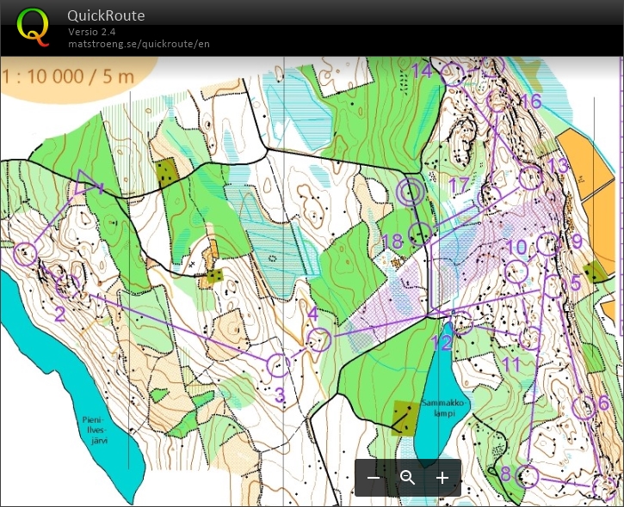Image resolution: width=624 pixels, height=507 pixels.
Task: Select control circle 2 on the map
Action: click(x=67, y=284)
